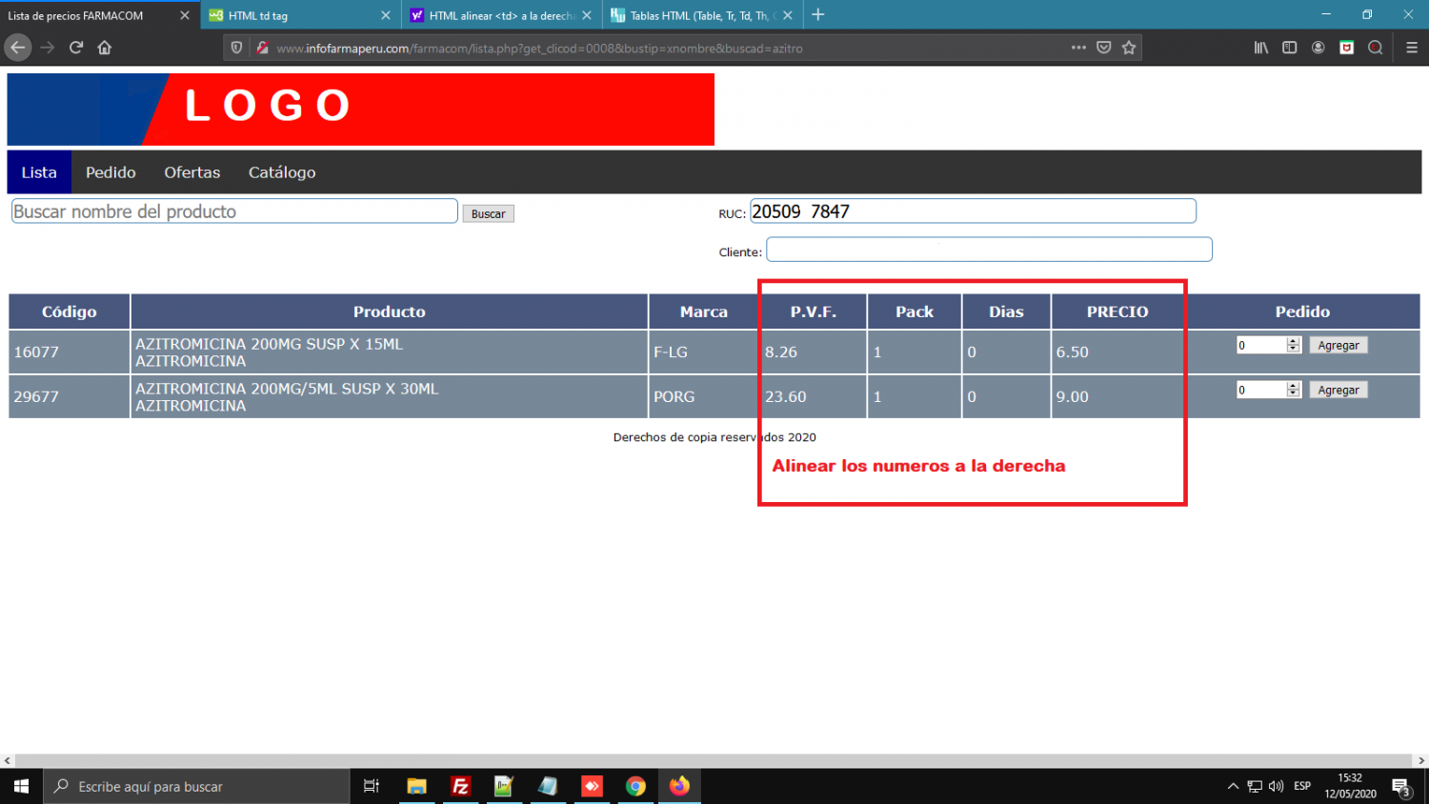Close the 'HTML td tag' tab
Image resolution: width=1429 pixels, height=804 pixels.
coord(386,15)
